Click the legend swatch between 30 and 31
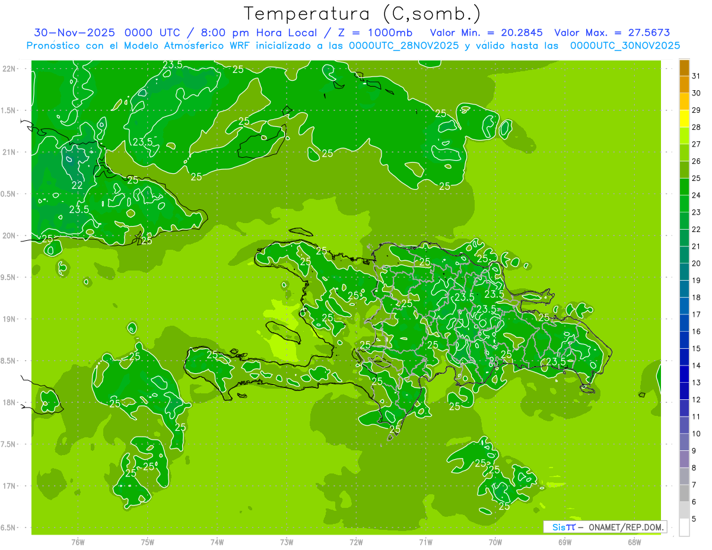This screenshot has height=550, width=712. pyautogui.click(x=684, y=84)
